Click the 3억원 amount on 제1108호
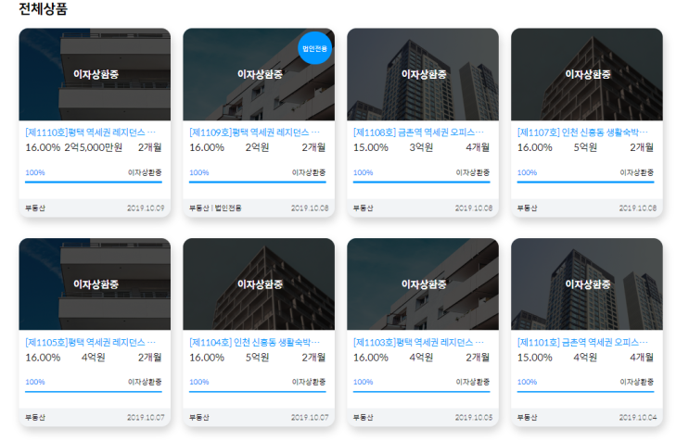 [421, 147]
